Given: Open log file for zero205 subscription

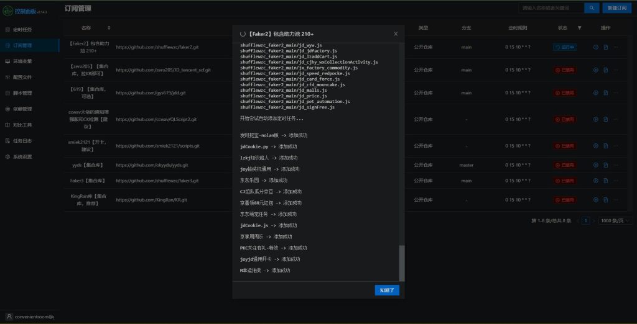Looking at the screenshot, I should point(606,70).
